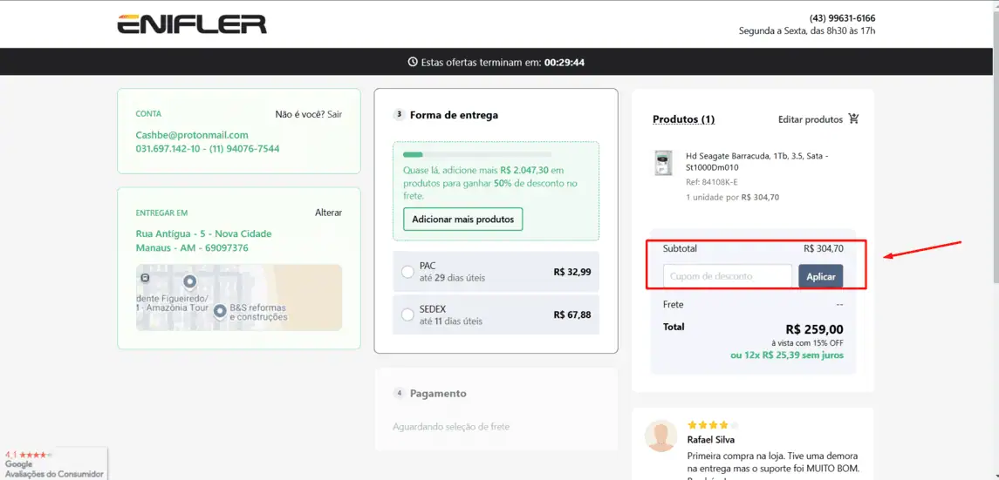Click Rafael Silva's avatar picture
The height and width of the screenshot is (480, 999).
660,436
